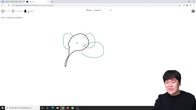Screen dimensions: 196x110
Task: Click the trash can clear icon
Action: (x=25, y=11)
